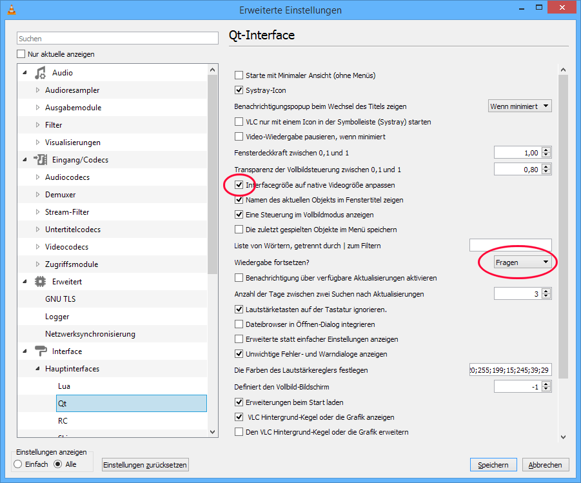Select the Lua interface entry
581x483 pixels.
[x=64, y=386]
